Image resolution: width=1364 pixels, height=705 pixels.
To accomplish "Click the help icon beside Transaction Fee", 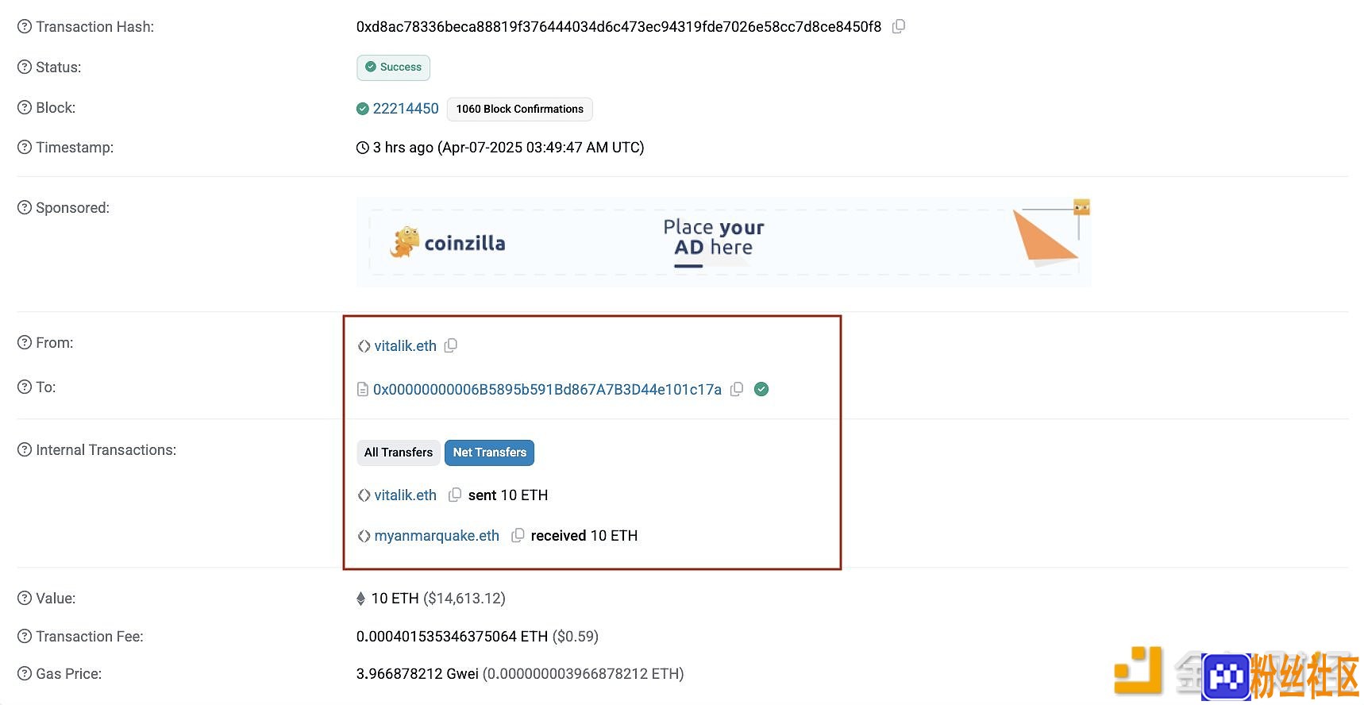I will (25, 636).
